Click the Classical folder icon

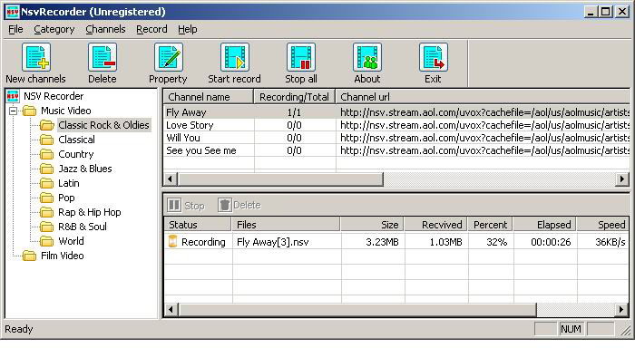click(x=46, y=140)
